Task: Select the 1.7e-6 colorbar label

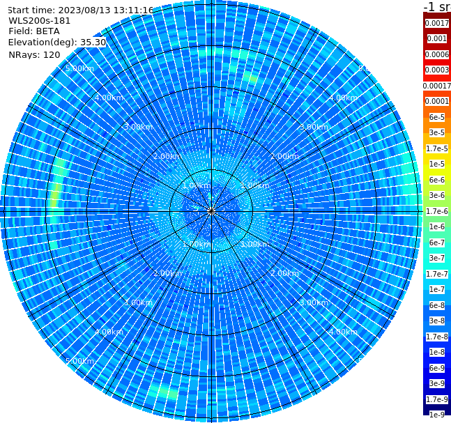Action: [x=437, y=211]
